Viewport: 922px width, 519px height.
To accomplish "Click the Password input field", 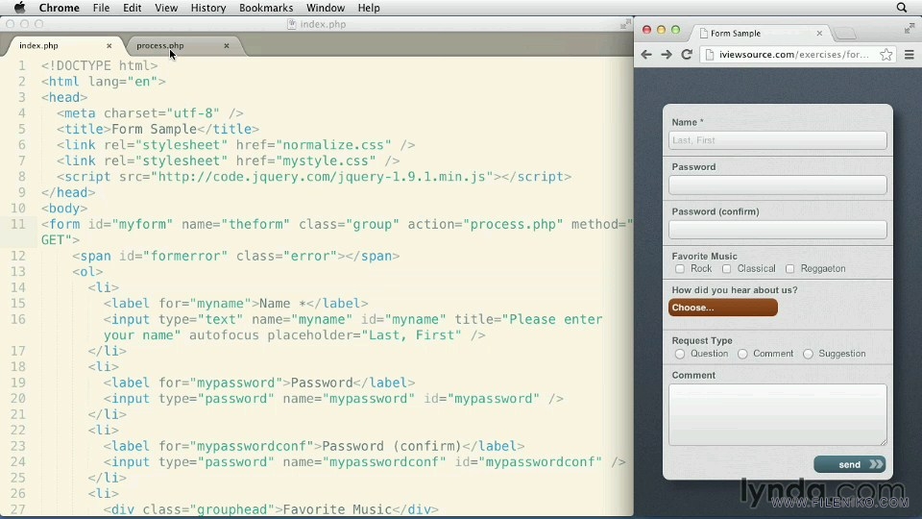I will 777,185.
